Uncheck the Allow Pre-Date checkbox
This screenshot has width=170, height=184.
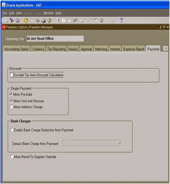pos(11,94)
